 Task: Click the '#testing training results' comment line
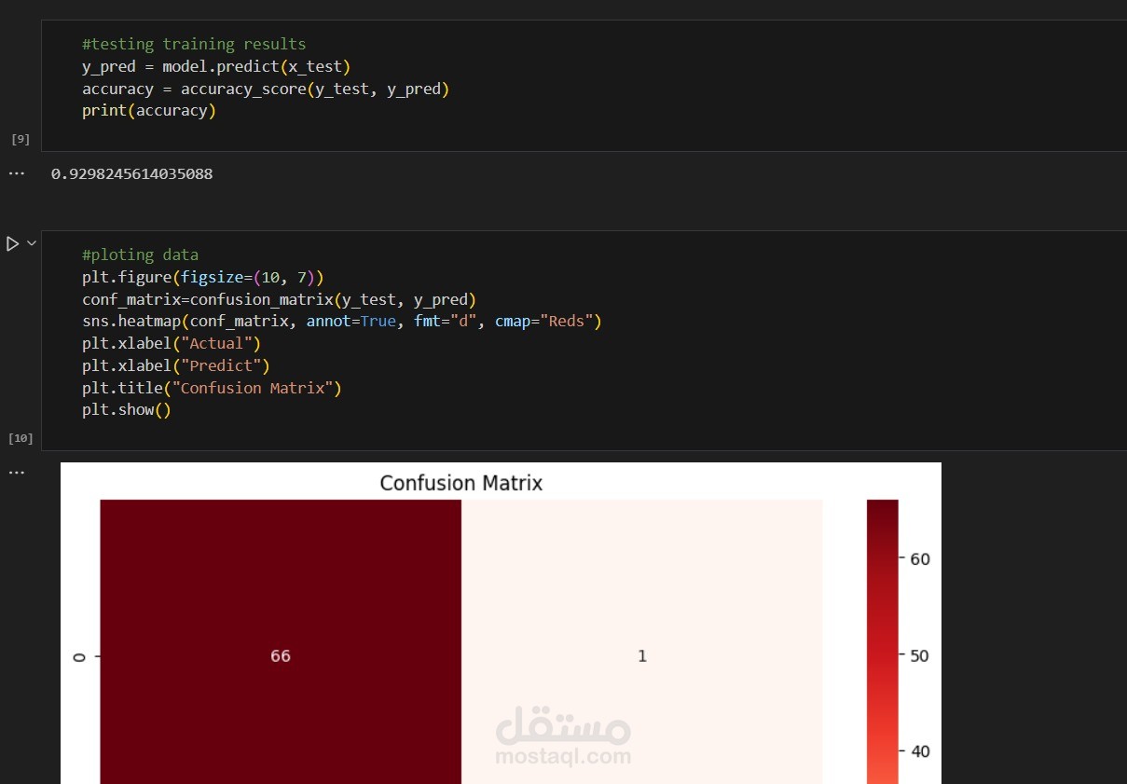point(194,44)
